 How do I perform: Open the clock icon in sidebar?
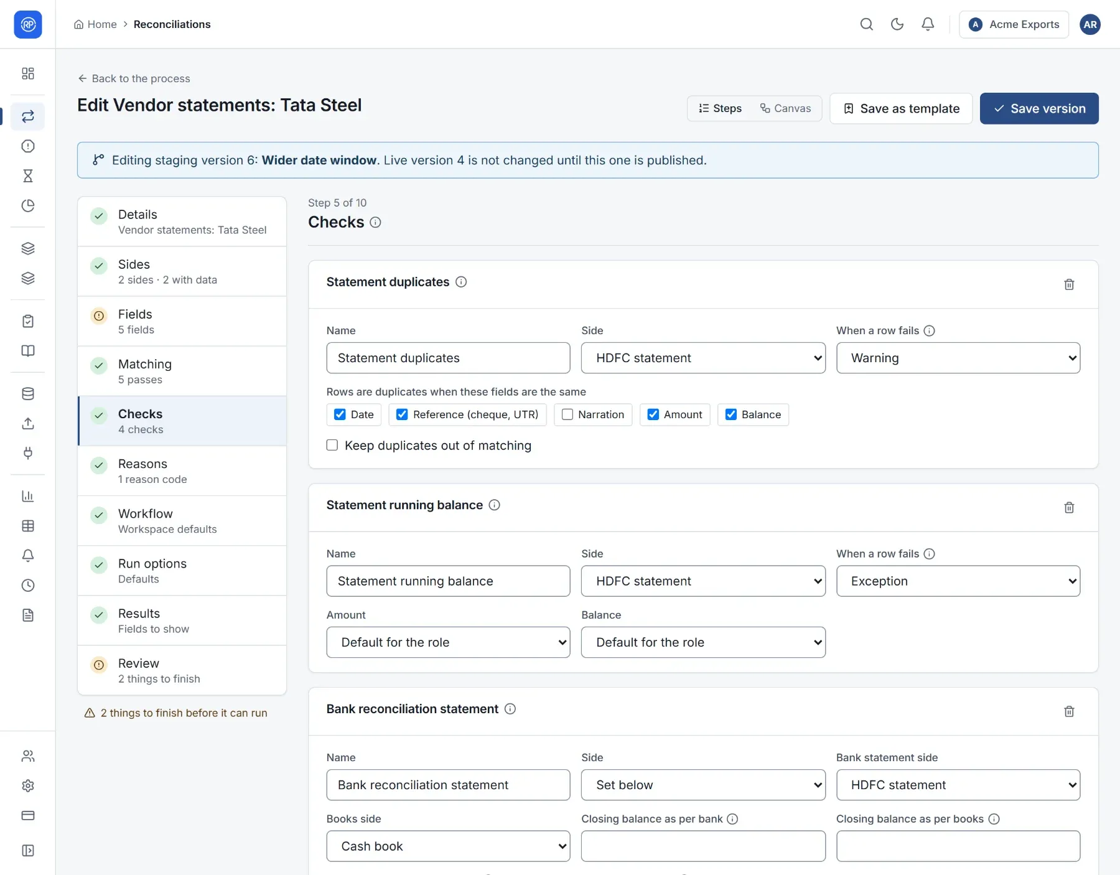tap(28, 586)
